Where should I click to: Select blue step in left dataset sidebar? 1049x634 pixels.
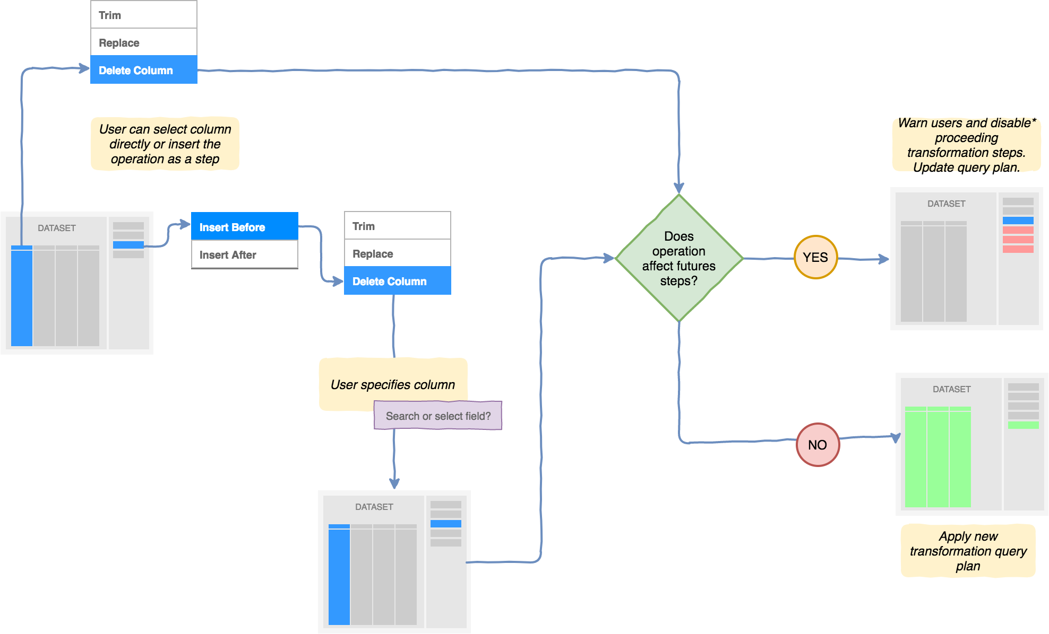pyautogui.click(x=128, y=245)
